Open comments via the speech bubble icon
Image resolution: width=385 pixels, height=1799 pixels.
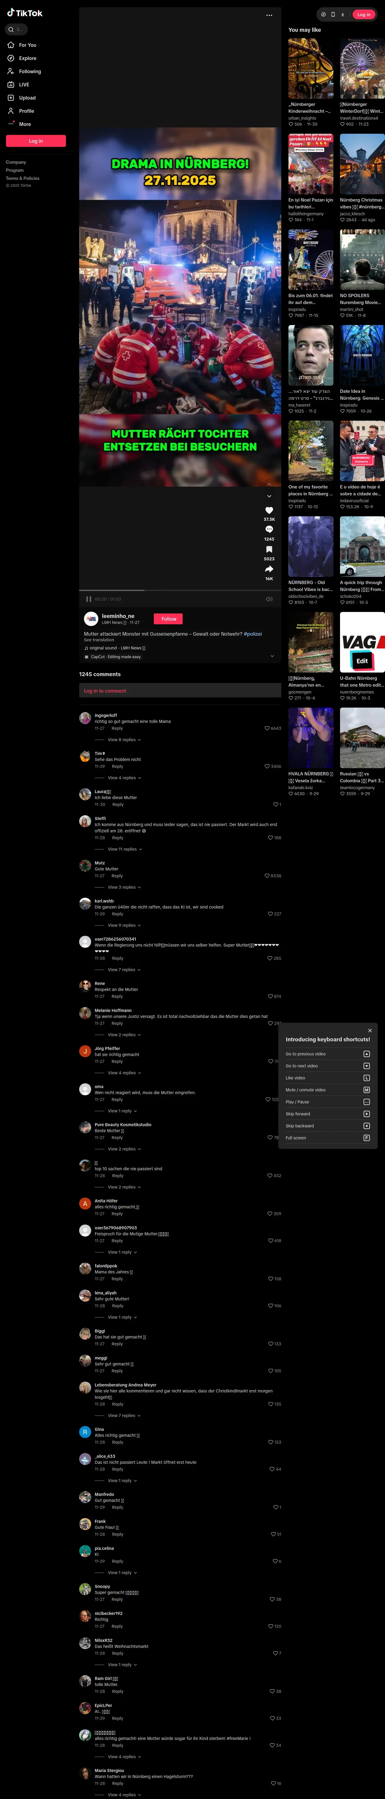tap(269, 530)
